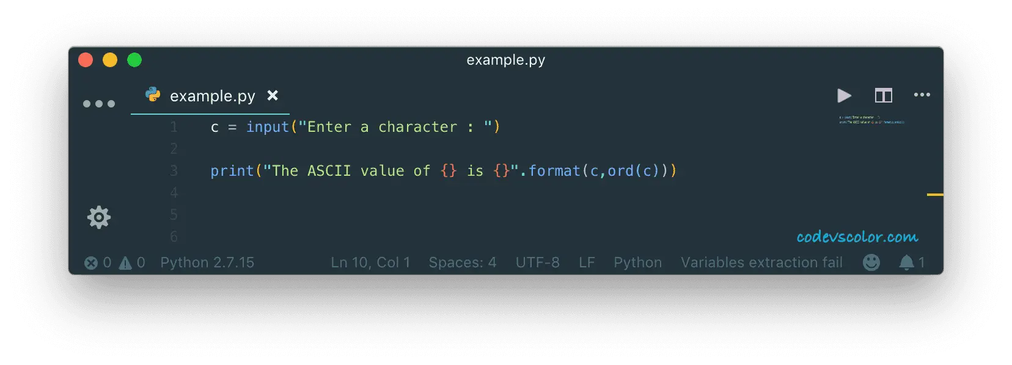
Task: Change indentation via Spaces: 4
Action: [x=463, y=262]
